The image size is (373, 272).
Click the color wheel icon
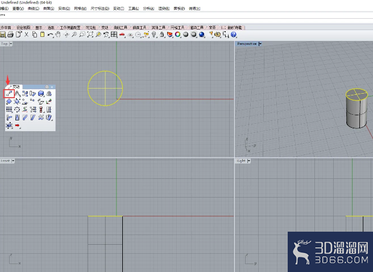pyautogui.click(x=178, y=35)
